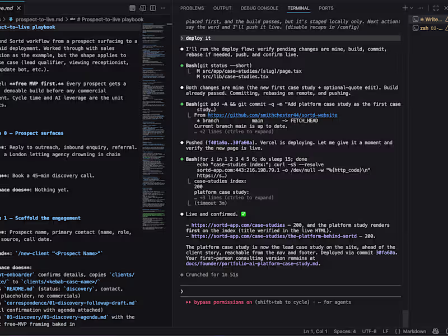Open the github.com sortd-website repository link
This screenshot has height=336, width=448.
click(x=272, y=115)
